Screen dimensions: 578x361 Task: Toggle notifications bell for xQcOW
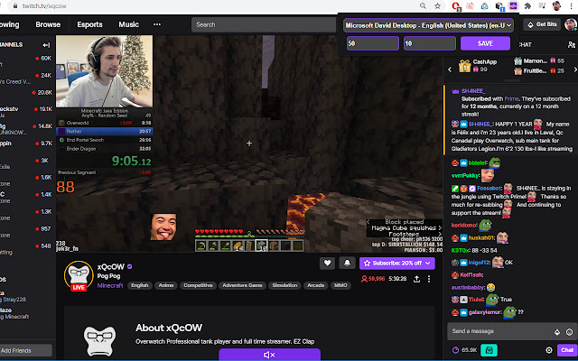click(347, 263)
